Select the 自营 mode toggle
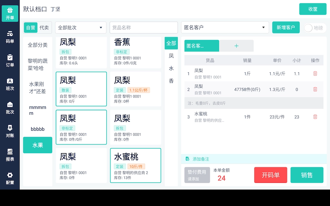This screenshot has width=330, height=206. 31,28
